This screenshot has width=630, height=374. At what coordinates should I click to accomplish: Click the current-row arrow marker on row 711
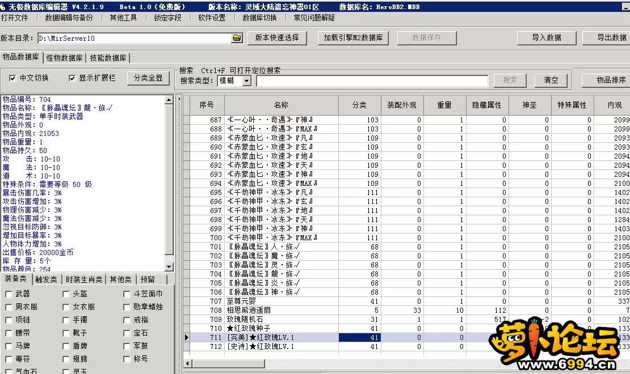186,338
